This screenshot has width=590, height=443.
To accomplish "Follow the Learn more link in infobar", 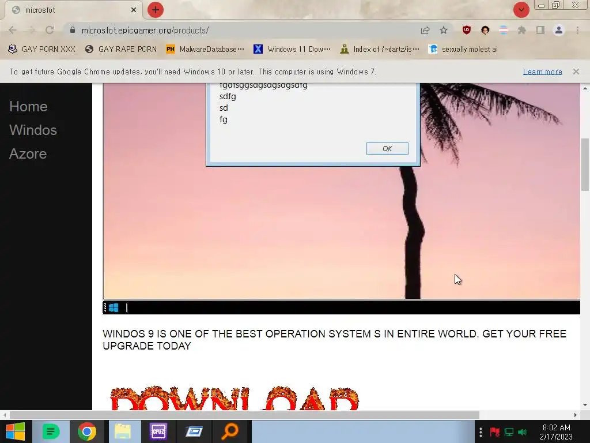I will pyautogui.click(x=543, y=72).
